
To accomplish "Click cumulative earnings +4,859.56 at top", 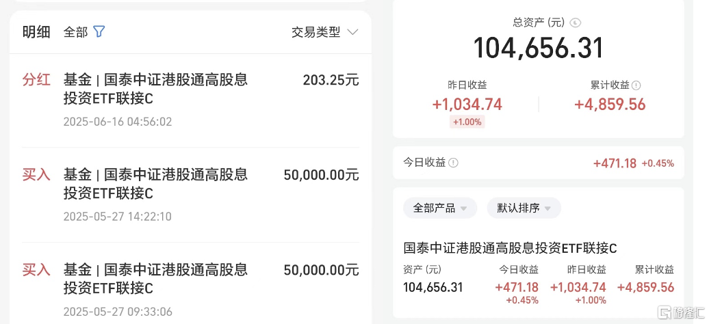I will point(610,105).
